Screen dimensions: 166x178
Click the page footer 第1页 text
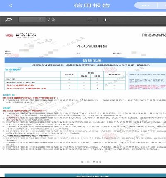click(x=91, y=162)
